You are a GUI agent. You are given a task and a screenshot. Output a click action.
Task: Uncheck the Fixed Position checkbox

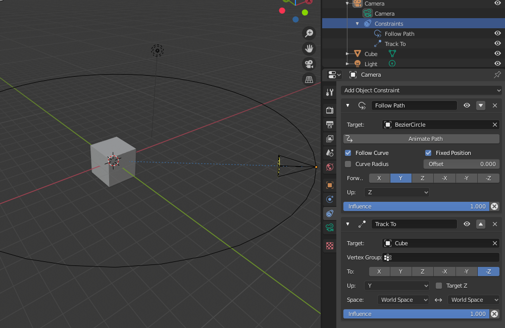point(428,153)
